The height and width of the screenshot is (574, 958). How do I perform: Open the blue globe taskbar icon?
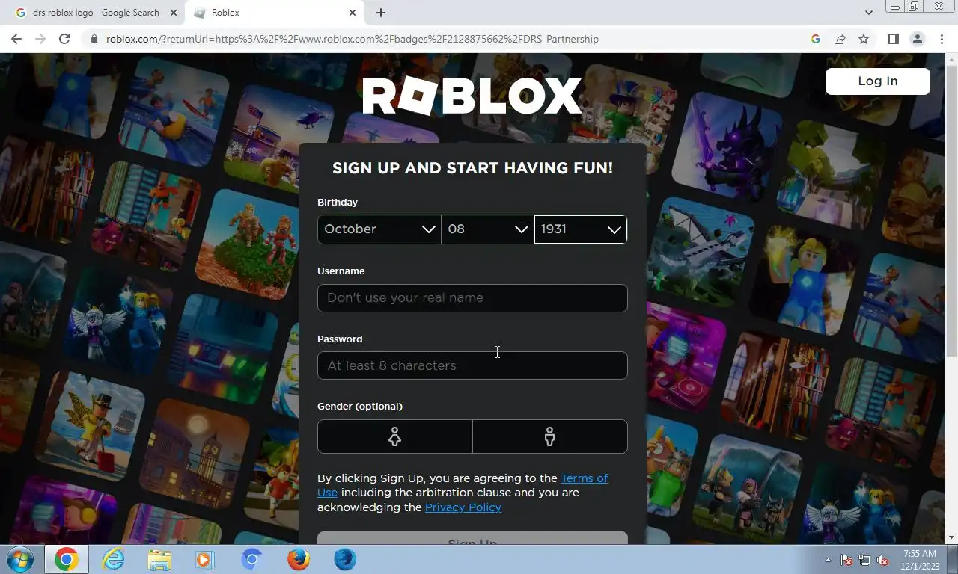[345, 559]
